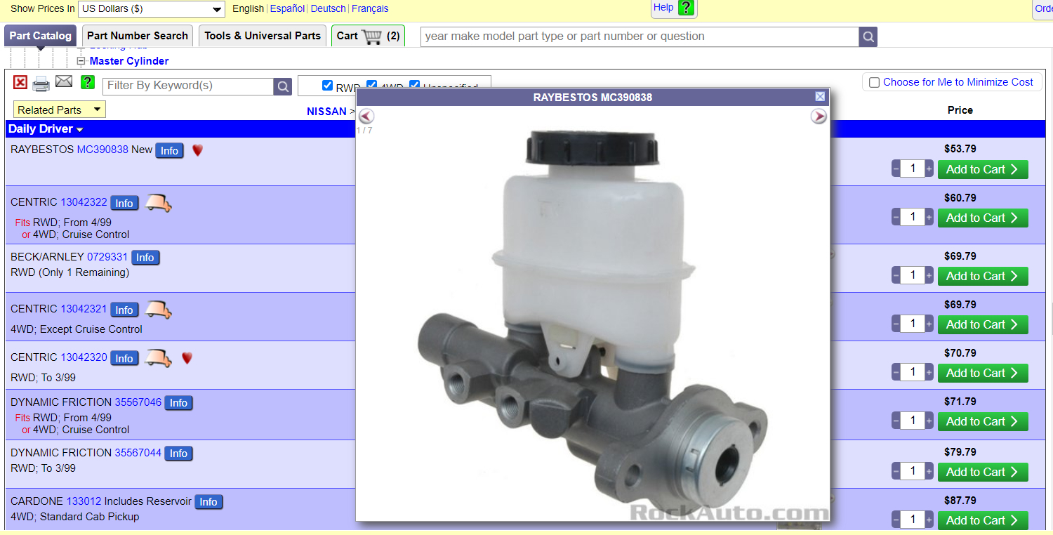
Task: Add the $60.79 CENTRIC part to cart
Action: [x=983, y=218]
